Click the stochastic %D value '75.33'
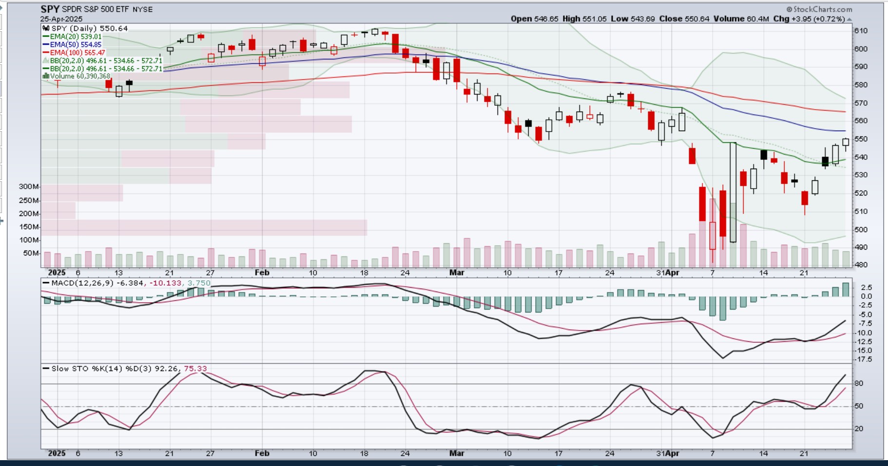Image resolution: width=888 pixels, height=466 pixels. point(195,369)
